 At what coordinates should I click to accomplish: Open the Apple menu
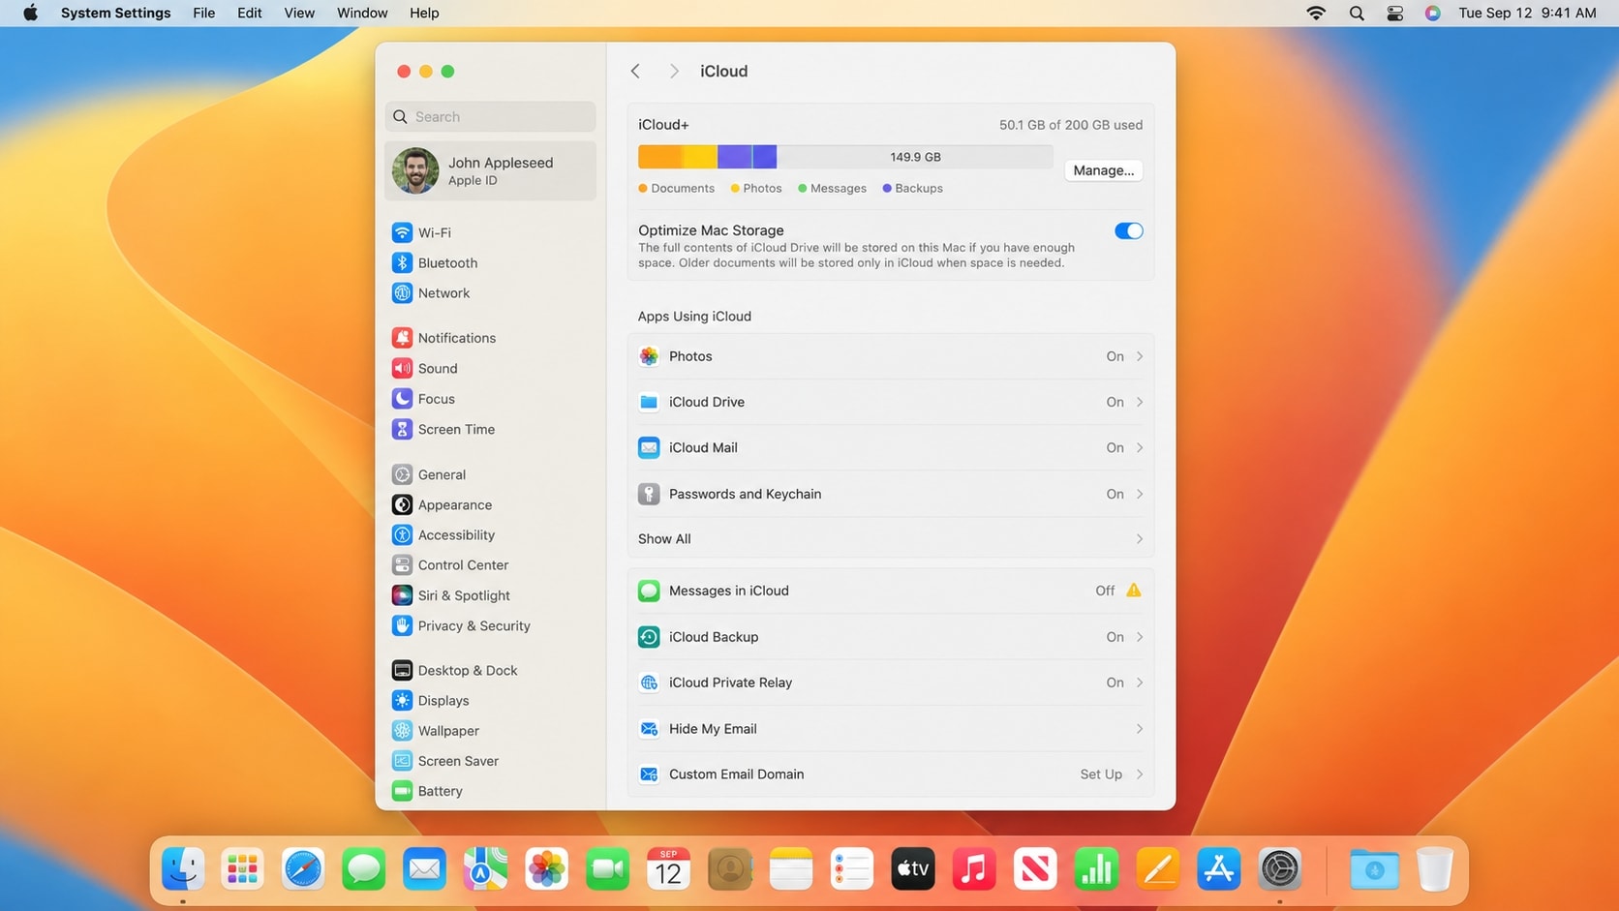pyautogui.click(x=31, y=14)
